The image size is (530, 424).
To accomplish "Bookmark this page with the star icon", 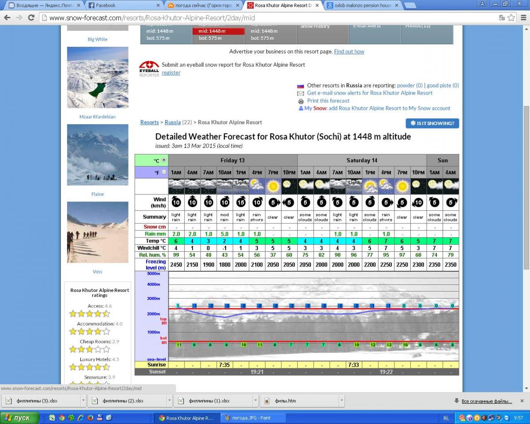I will pyautogui.click(x=511, y=18).
